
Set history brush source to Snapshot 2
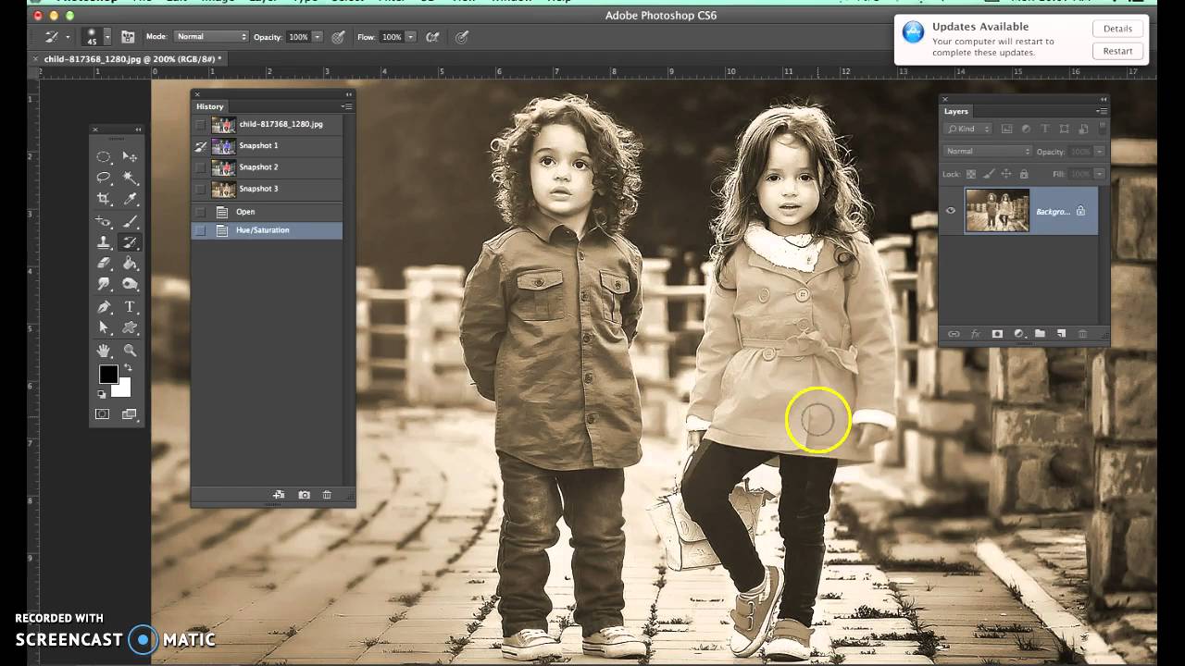tap(201, 167)
